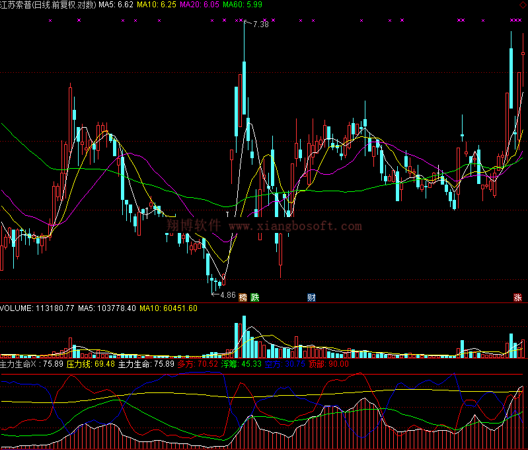The width and height of the screenshot is (528, 450).
Task: Click the 7.38 high price annotation
Action: 260,24
